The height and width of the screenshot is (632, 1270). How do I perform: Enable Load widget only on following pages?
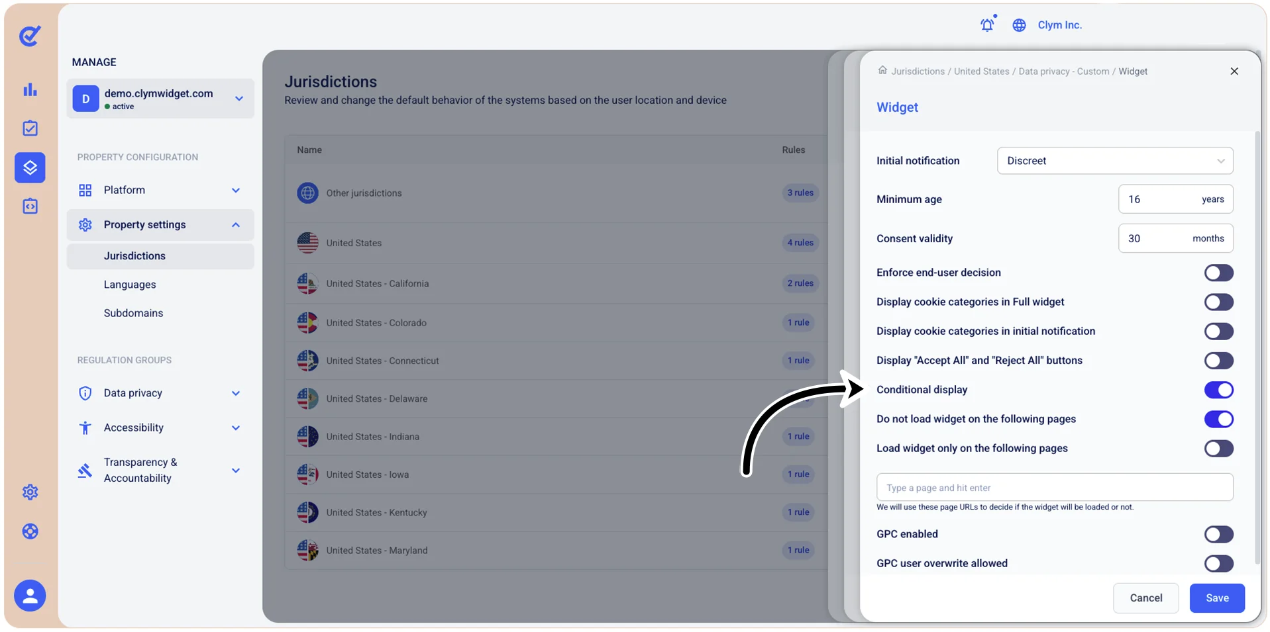(x=1218, y=449)
